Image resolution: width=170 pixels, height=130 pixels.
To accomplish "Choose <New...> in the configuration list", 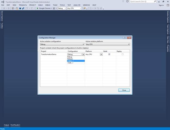I will click(x=76, y=61).
